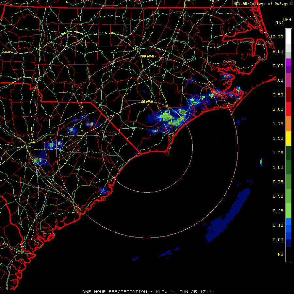Select the bright red legend color swatch
This screenshot has width=294, height=294.
288,109
